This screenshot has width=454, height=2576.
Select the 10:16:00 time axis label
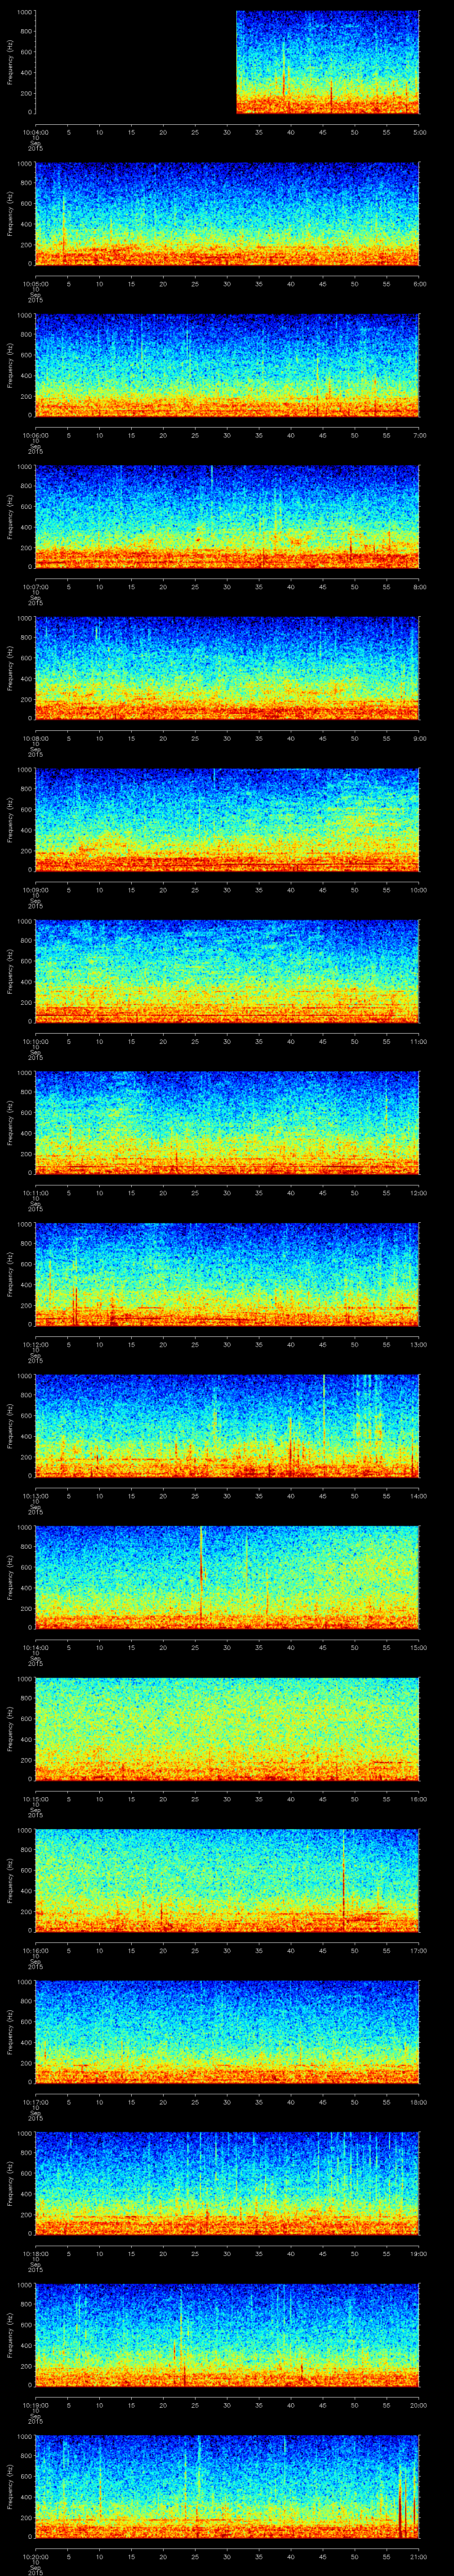35,1950
